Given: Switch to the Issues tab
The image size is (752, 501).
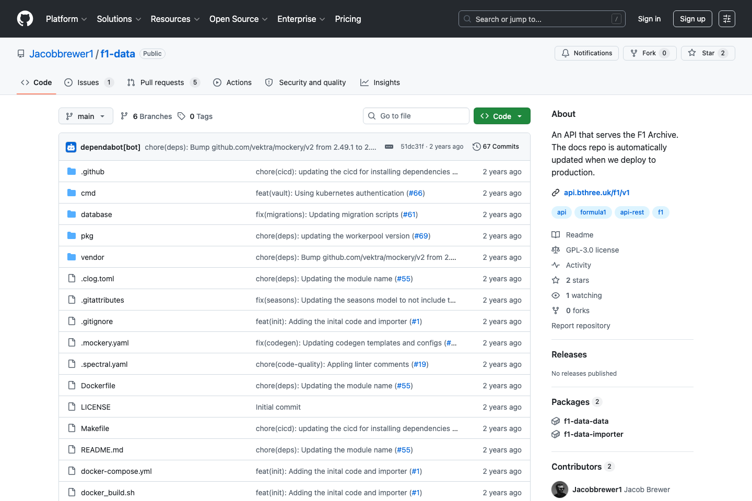Looking at the screenshot, I should coord(89,82).
